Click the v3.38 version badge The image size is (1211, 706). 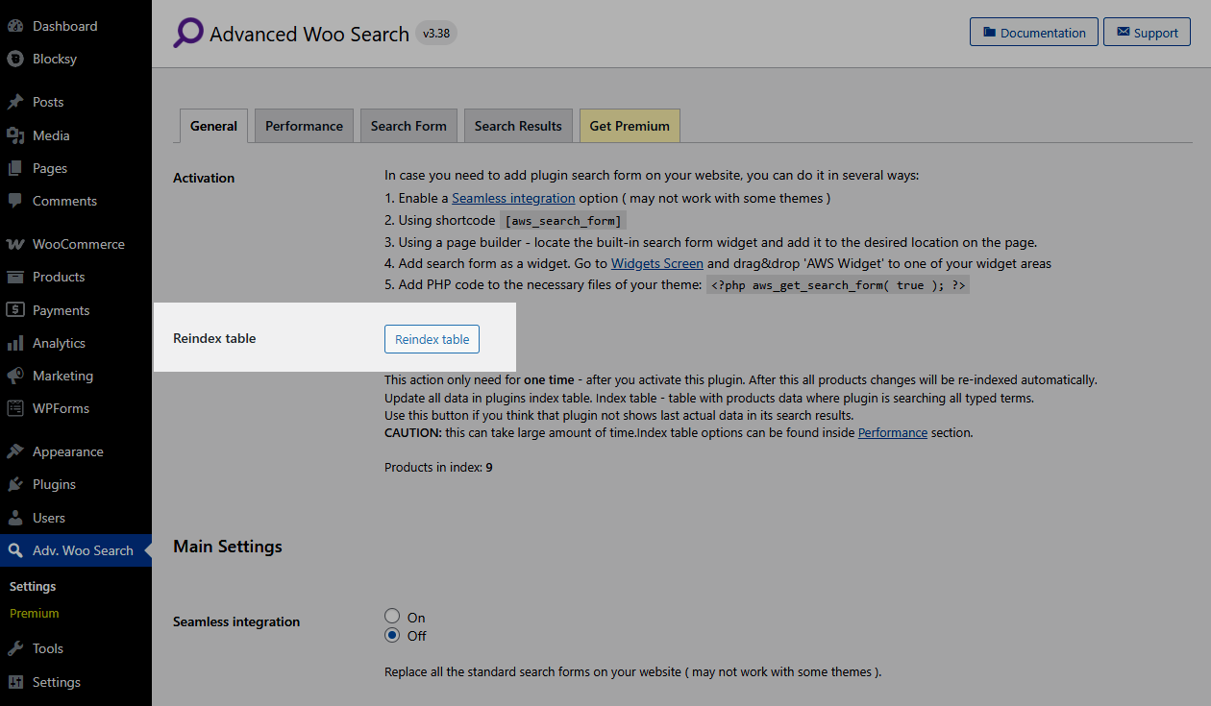(x=436, y=34)
